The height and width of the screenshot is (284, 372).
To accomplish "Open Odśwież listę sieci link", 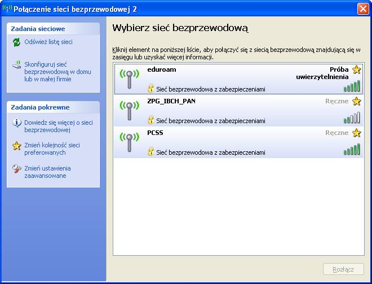I will [x=48, y=42].
